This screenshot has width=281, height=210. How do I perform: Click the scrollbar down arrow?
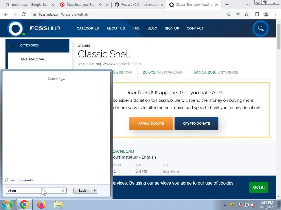point(279,197)
